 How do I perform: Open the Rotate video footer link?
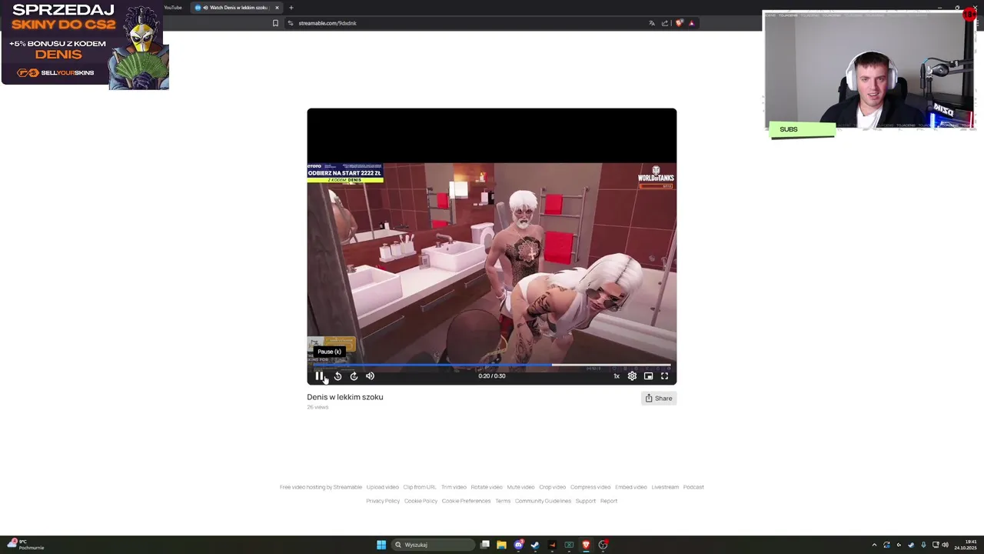click(487, 487)
